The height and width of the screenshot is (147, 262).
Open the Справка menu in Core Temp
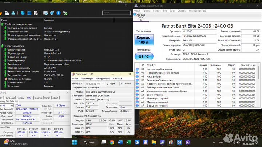click(x=117, y=78)
